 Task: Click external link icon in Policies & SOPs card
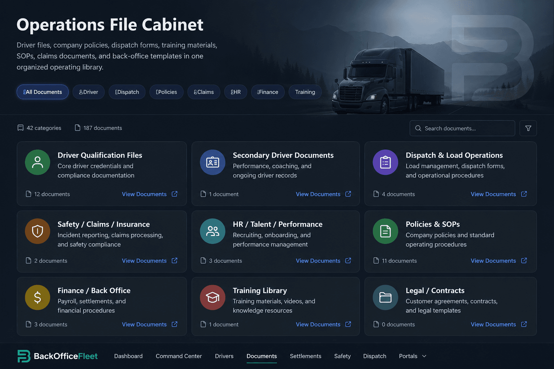coord(524,261)
